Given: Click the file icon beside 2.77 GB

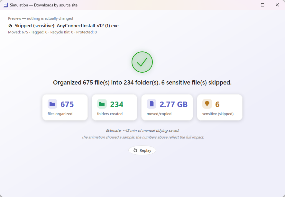Looking at the screenshot, I should pyautogui.click(x=152, y=104).
